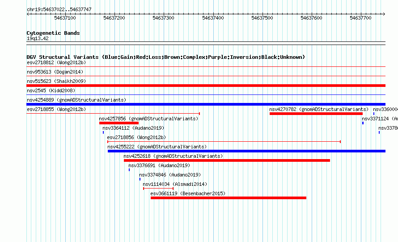Click the chr19:54637022..54637747 region label
The image size is (398, 242).
point(59,9)
